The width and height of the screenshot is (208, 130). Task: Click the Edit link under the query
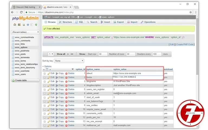(172, 45)
